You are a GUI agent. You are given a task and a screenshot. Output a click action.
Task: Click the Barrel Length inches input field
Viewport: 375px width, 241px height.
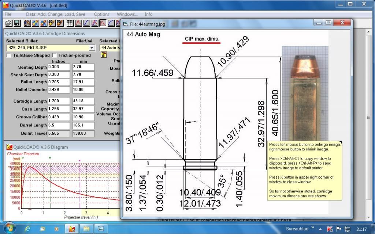point(59,125)
